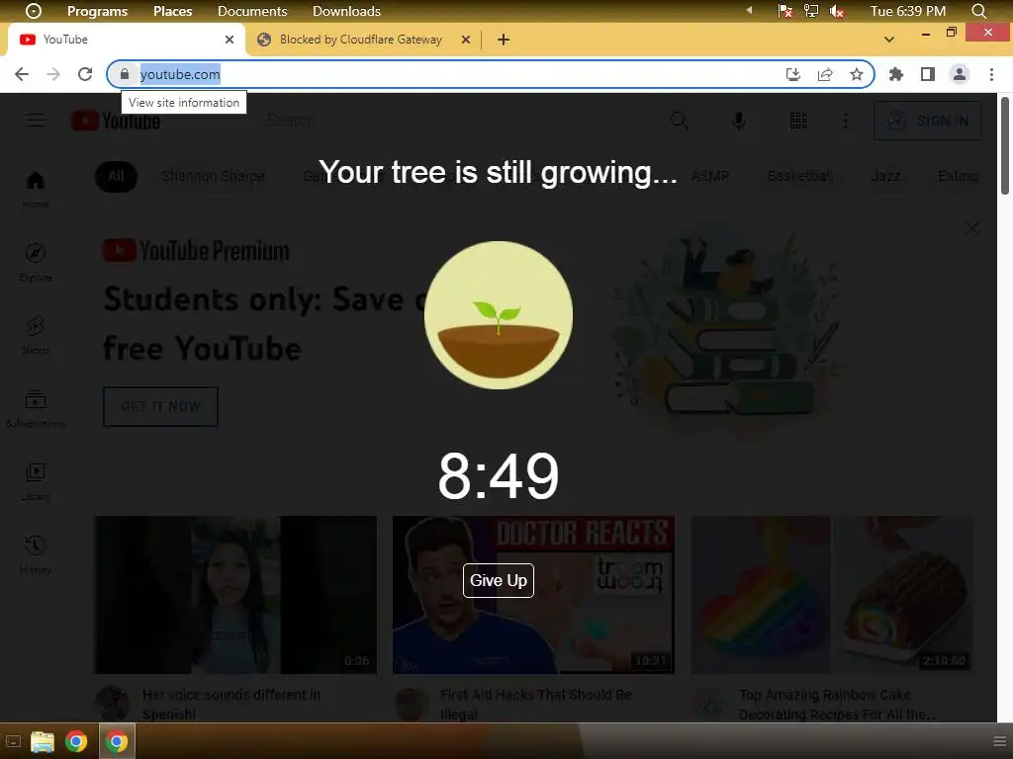Toggle the browser side panel icon
This screenshot has height=759, width=1013.
pos(928,74)
